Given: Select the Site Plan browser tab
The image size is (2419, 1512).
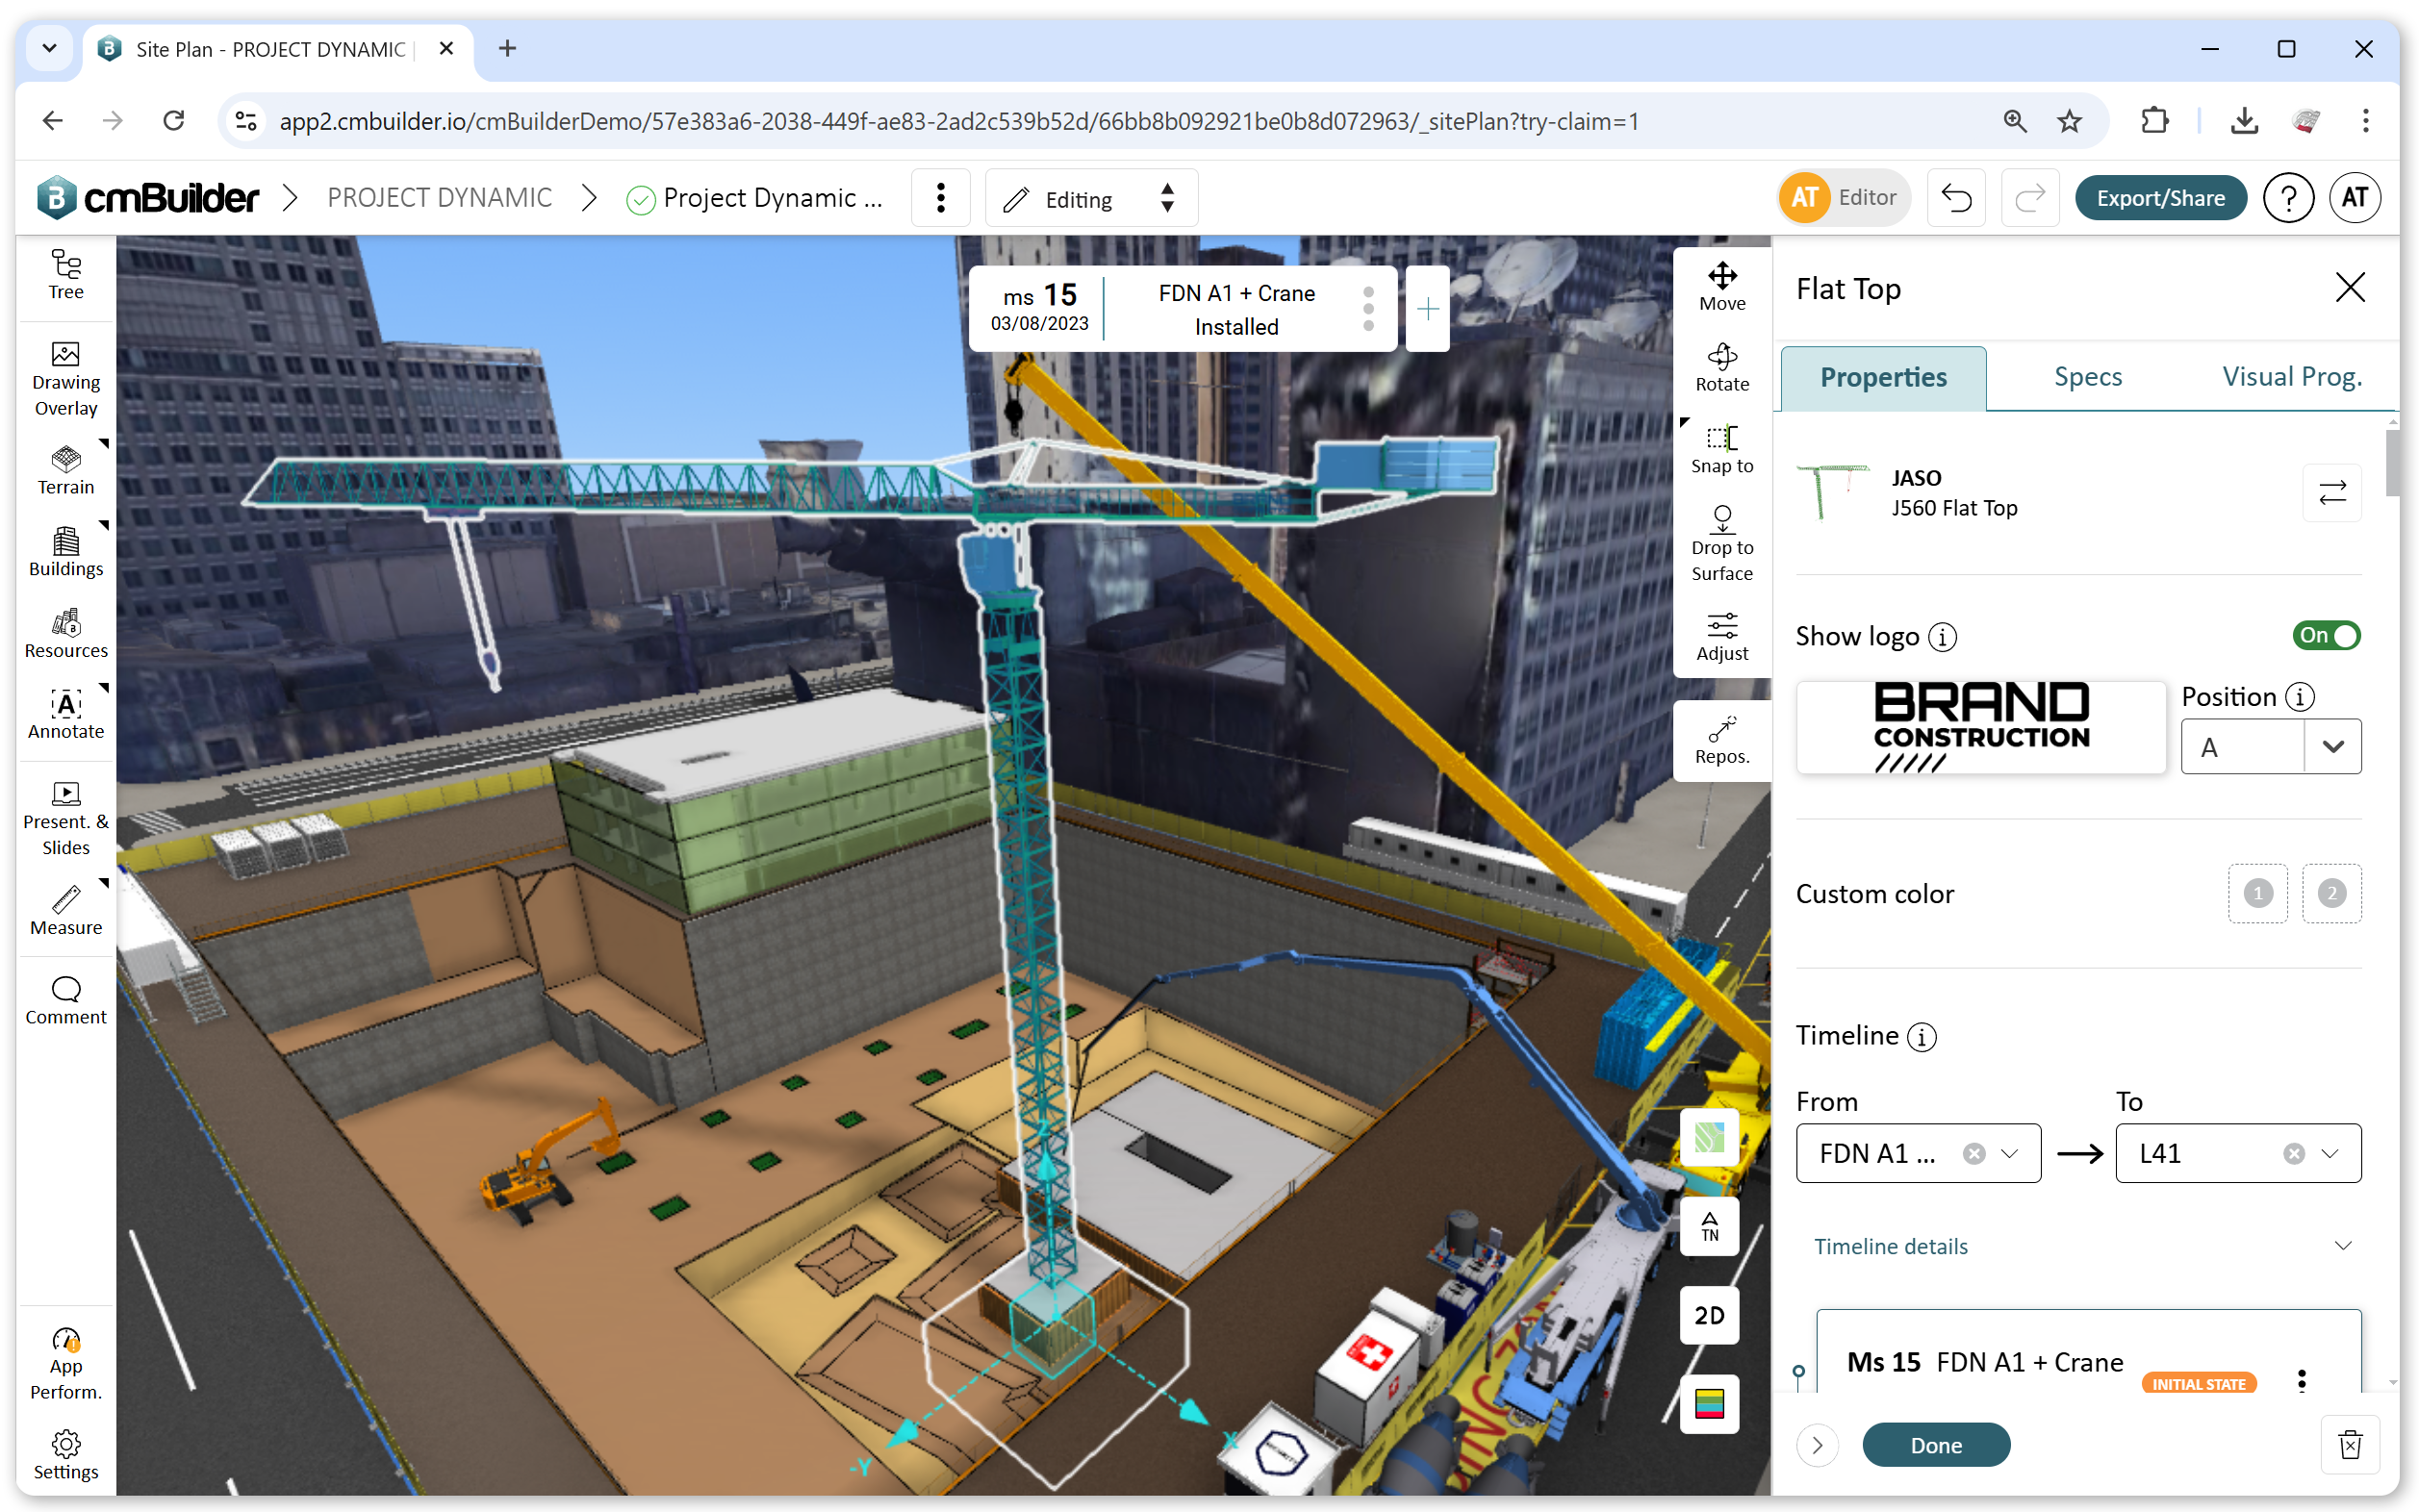Looking at the screenshot, I should point(280,49).
